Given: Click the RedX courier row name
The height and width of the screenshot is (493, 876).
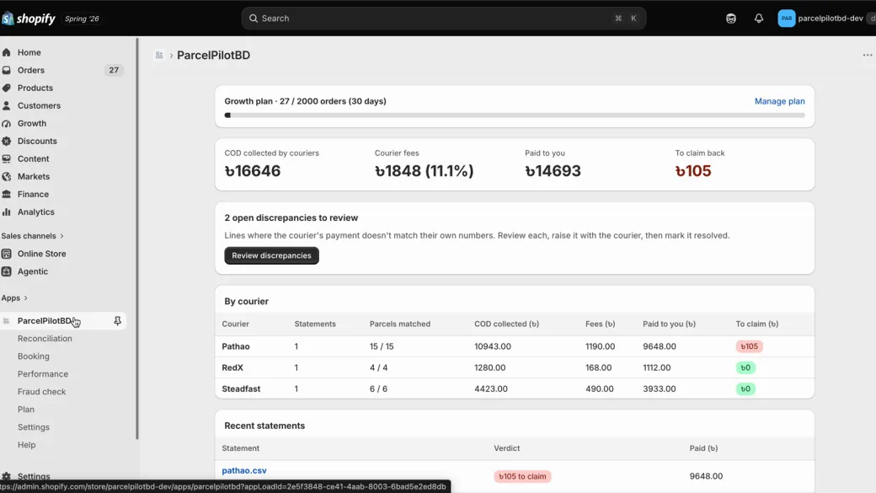Looking at the screenshot, I should pos(232,367).
